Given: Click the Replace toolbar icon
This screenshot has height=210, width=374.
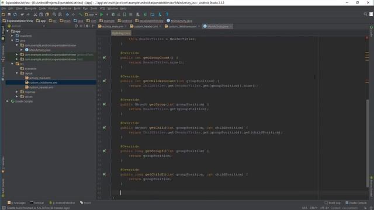Looking at the screenshot, I should tap(60, 15).
